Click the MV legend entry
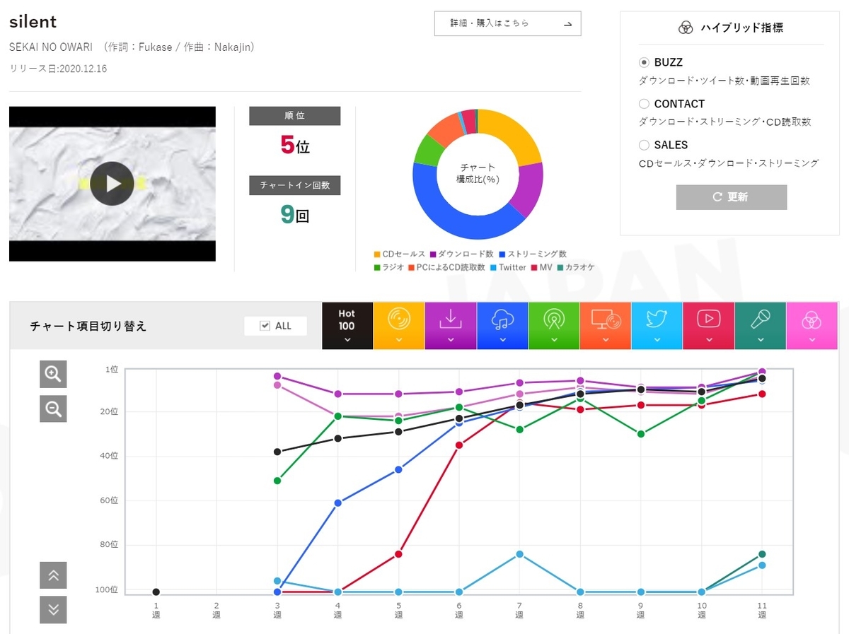 tap(542, 268)
